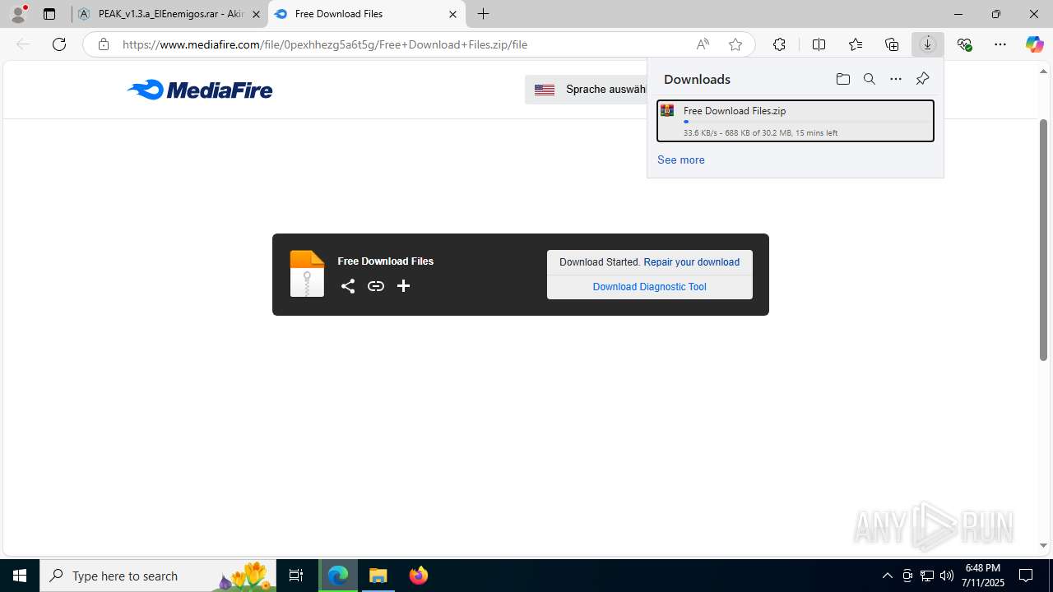Click scrollbar down arrow
This screenshot has width=1053, height=592.
[x=1043, y=545]
